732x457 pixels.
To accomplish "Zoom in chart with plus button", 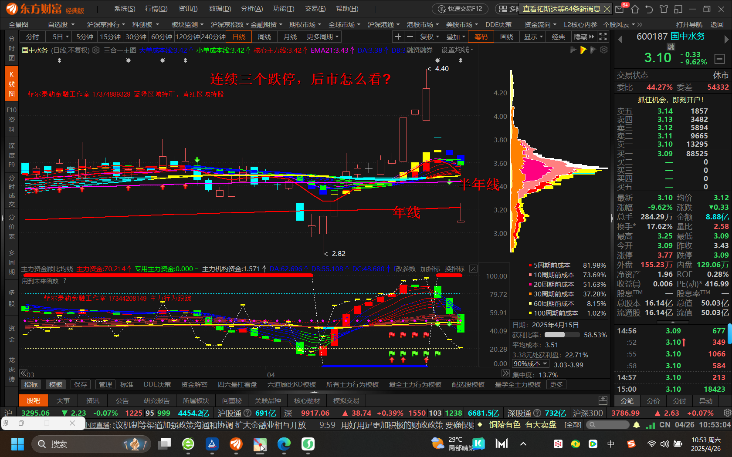I will click(x=398, y=37).
